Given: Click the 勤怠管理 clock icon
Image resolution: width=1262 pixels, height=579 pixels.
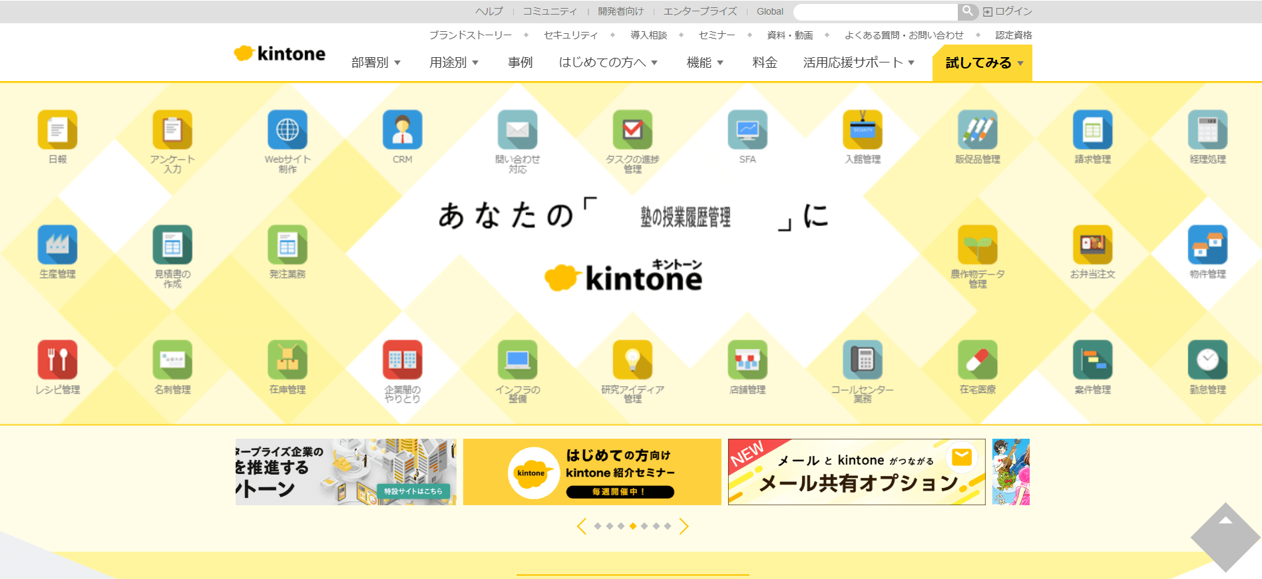Looking at the screenshot, I should click(x=1208, y=360).
